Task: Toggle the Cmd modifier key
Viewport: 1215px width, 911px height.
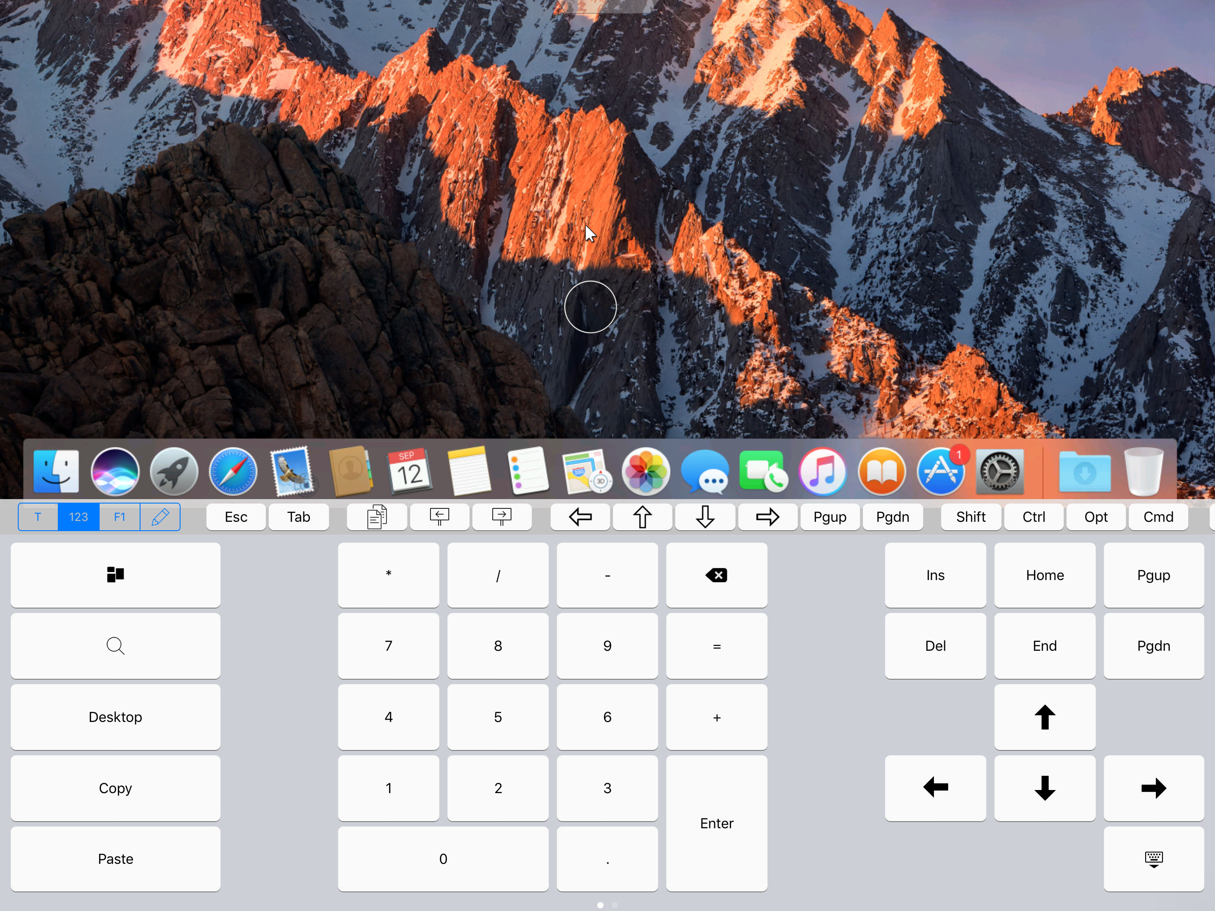Action: click(1158, 516)
